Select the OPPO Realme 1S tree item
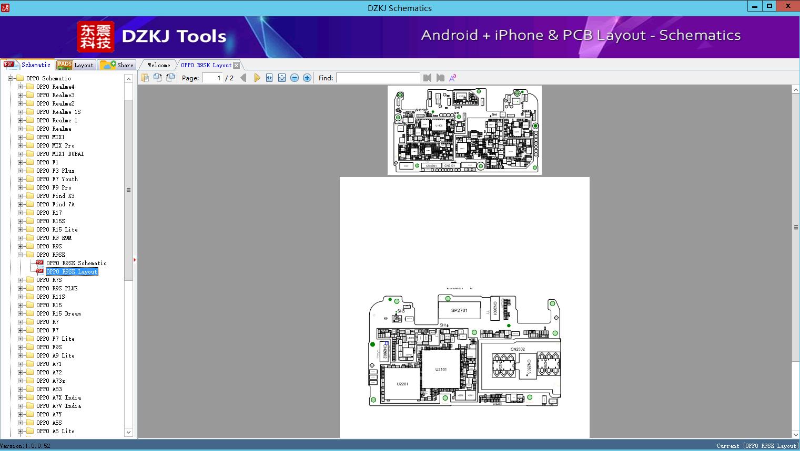 pyautogui.click(x=58, y=112)
